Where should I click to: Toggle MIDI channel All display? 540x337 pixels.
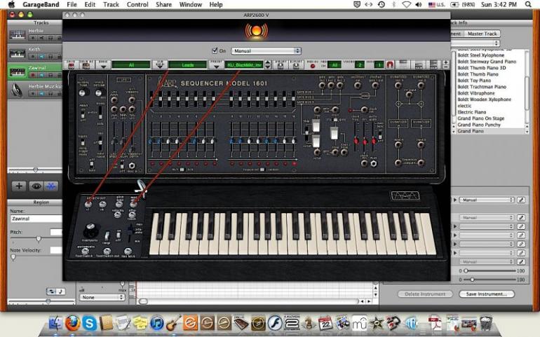pyautogui.click(x=334, y=64)
